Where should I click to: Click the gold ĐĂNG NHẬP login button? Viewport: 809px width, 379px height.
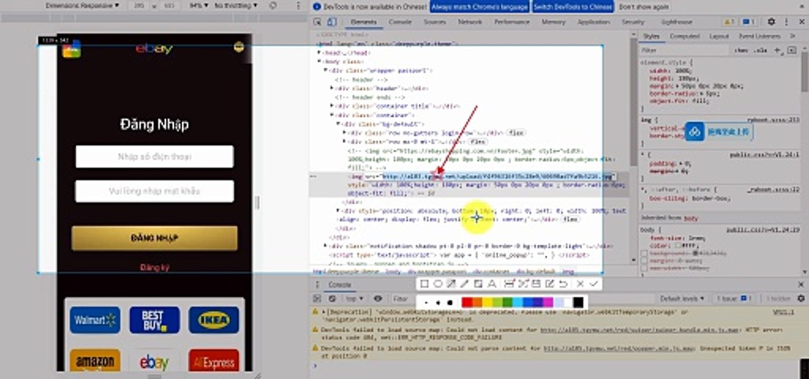pyautogui.click(x=154, y=238)
